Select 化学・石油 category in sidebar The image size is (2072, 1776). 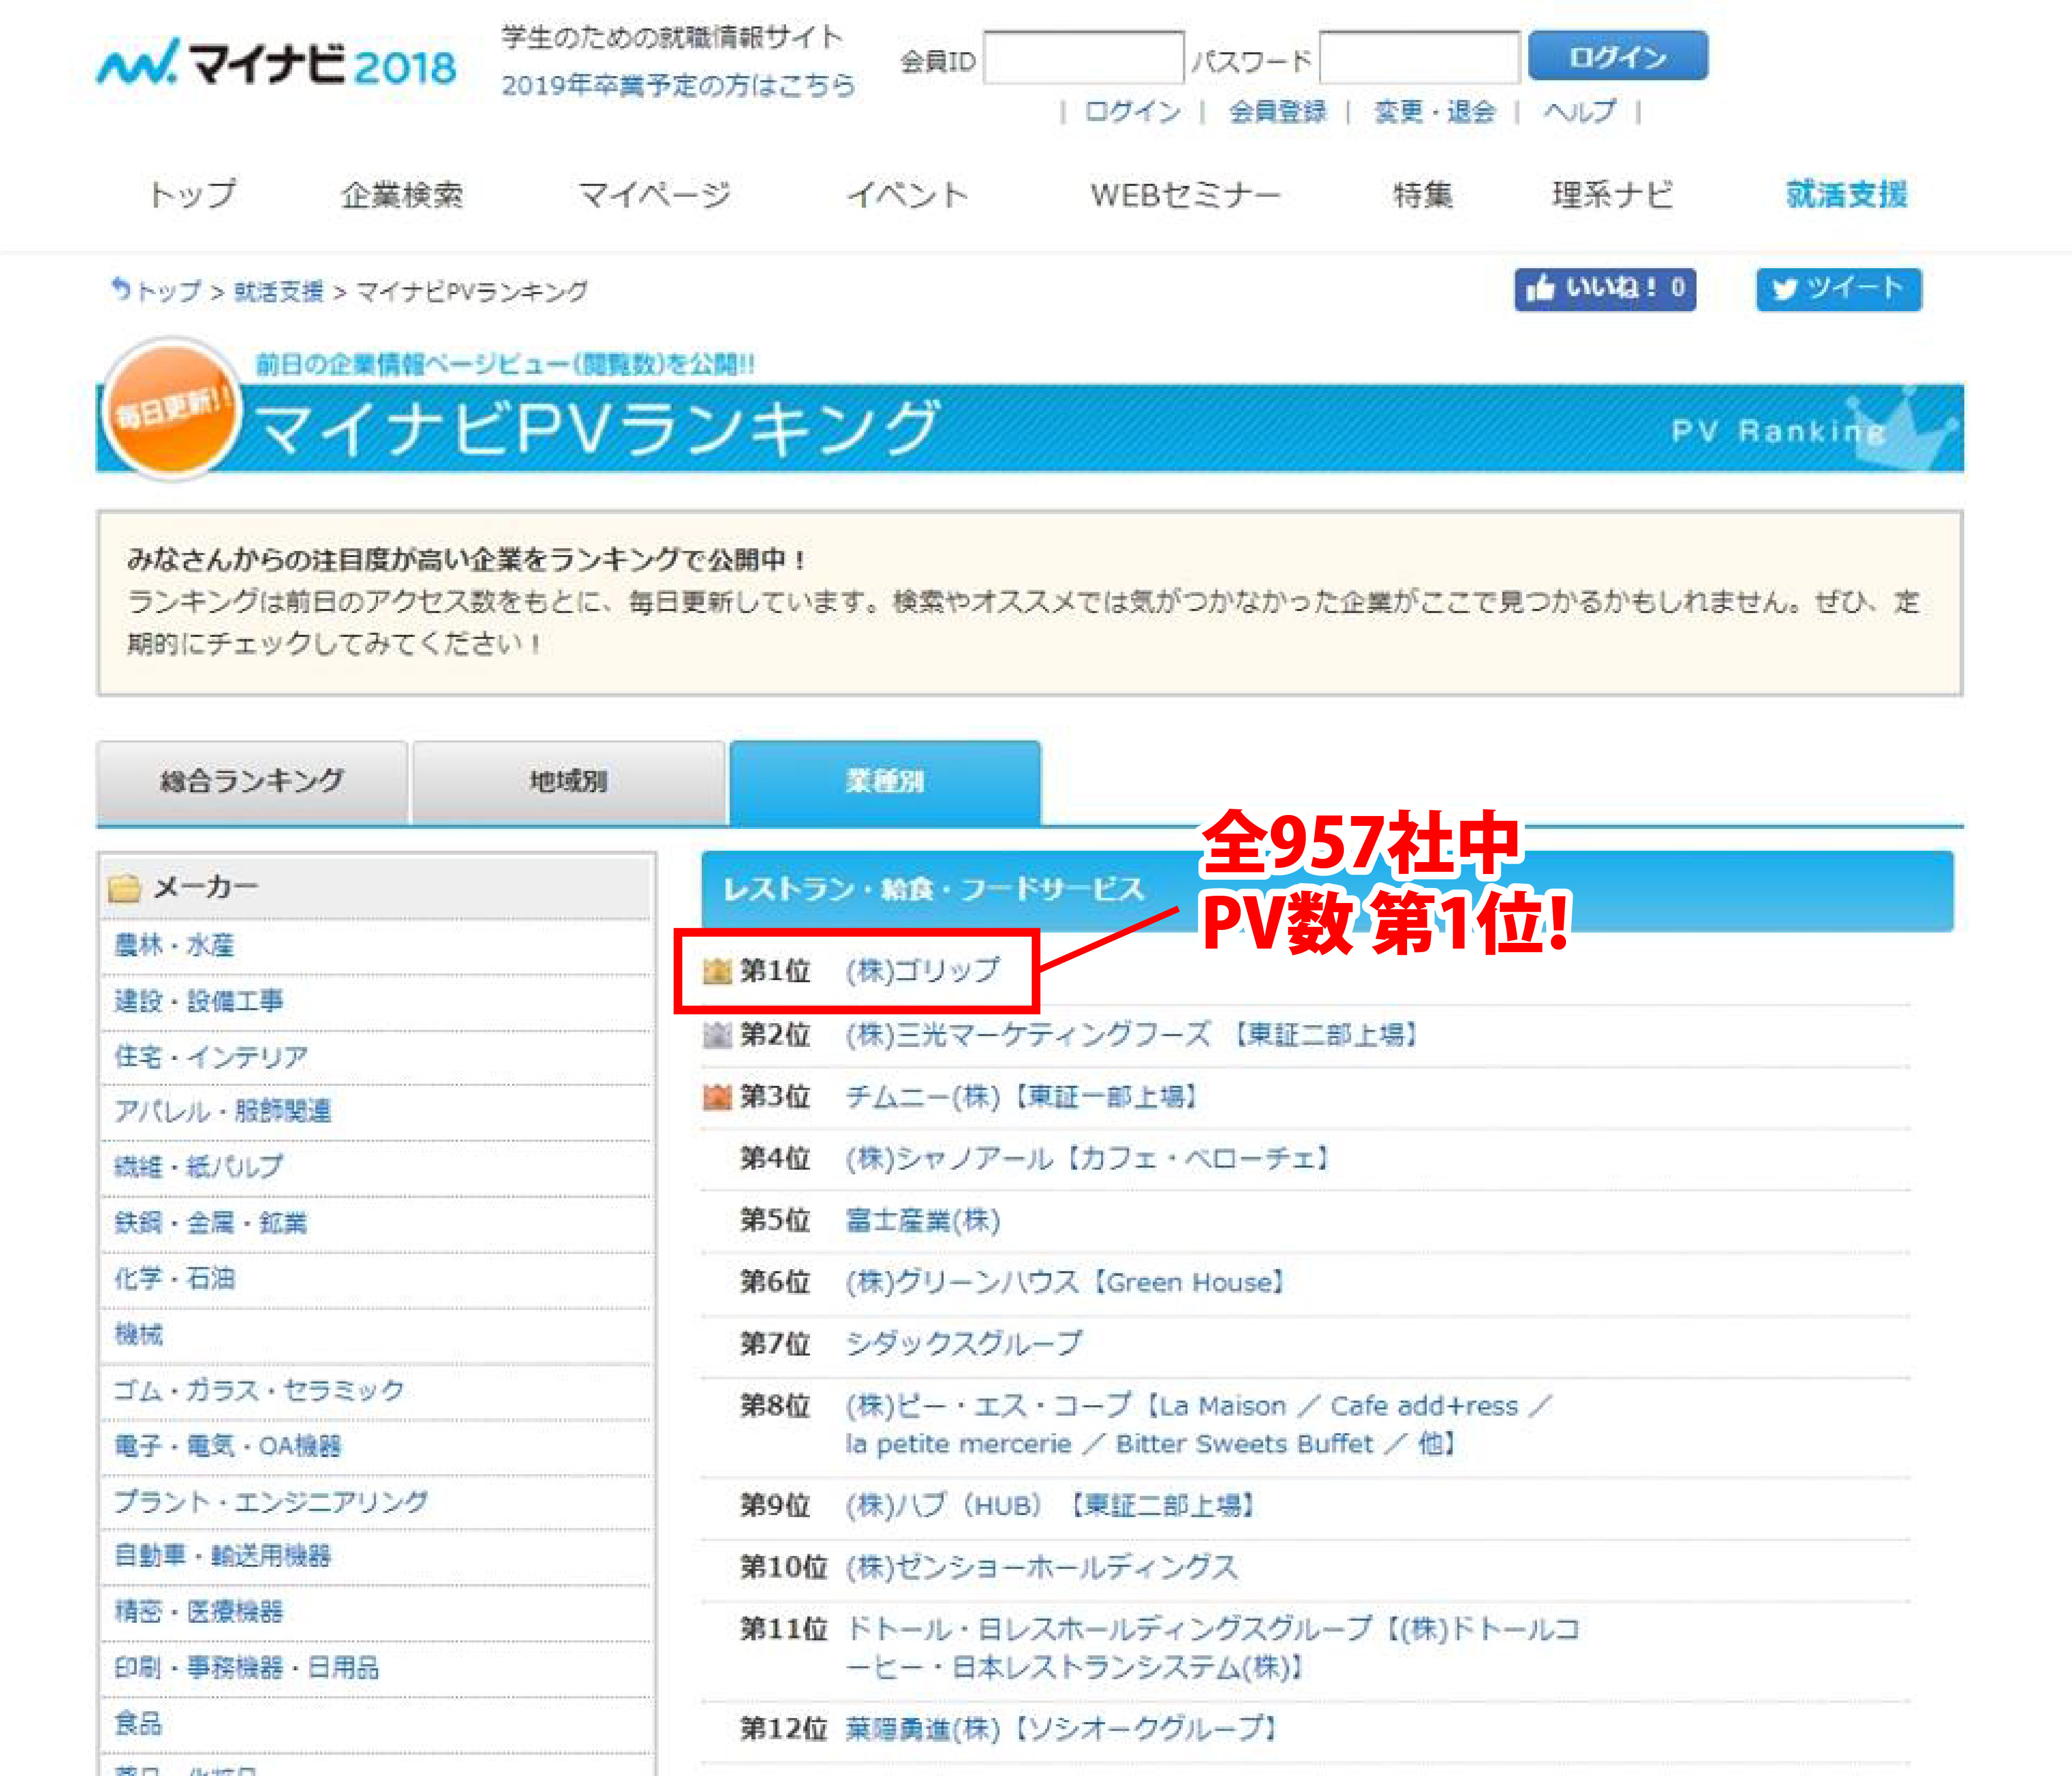click(x=174, y=1278)
